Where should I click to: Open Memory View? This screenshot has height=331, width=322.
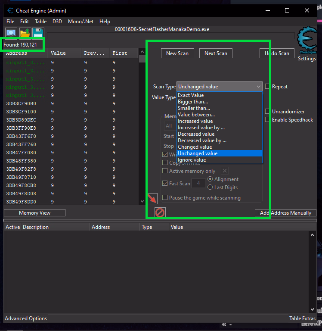(x=34, y=213)
